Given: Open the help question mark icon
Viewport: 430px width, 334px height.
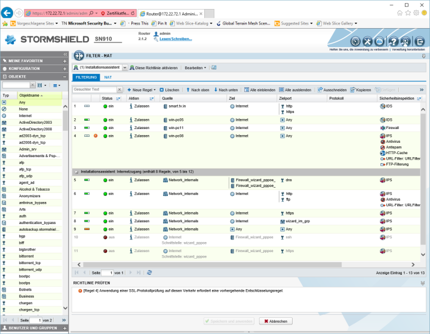Looking at the screenshot, I should coord(394,41).
